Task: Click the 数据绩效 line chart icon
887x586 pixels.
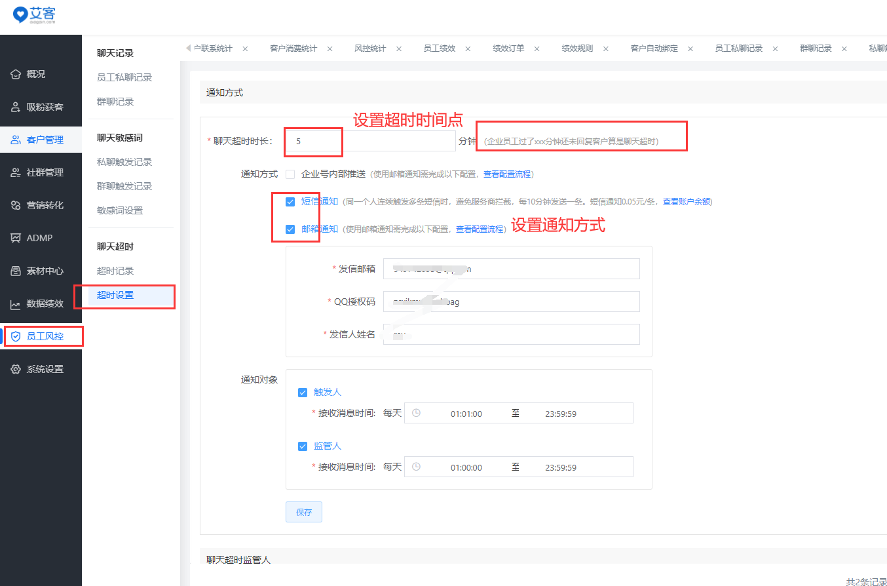Action: click(16, 304)
